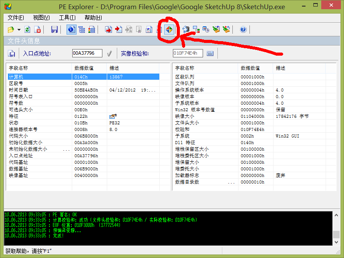Click the right table 字段名称 column header
This screenshot has width=344, height=258.
(x=205, y=68)
